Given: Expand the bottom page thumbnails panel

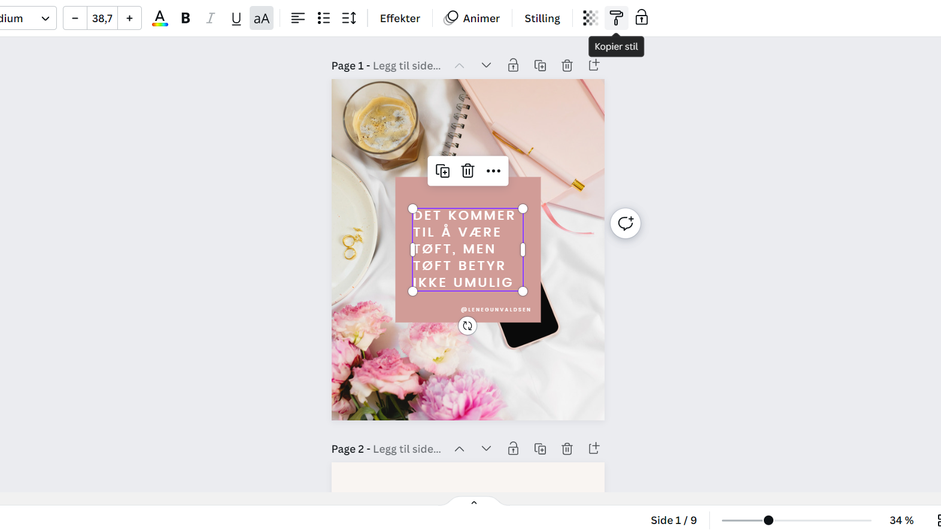Looking at the screenshot, I should click(473, 502).
